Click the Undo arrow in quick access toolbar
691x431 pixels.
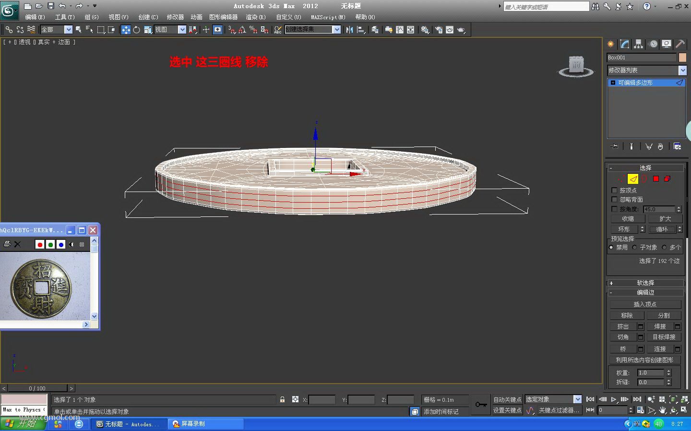click(x=62, y=6)
